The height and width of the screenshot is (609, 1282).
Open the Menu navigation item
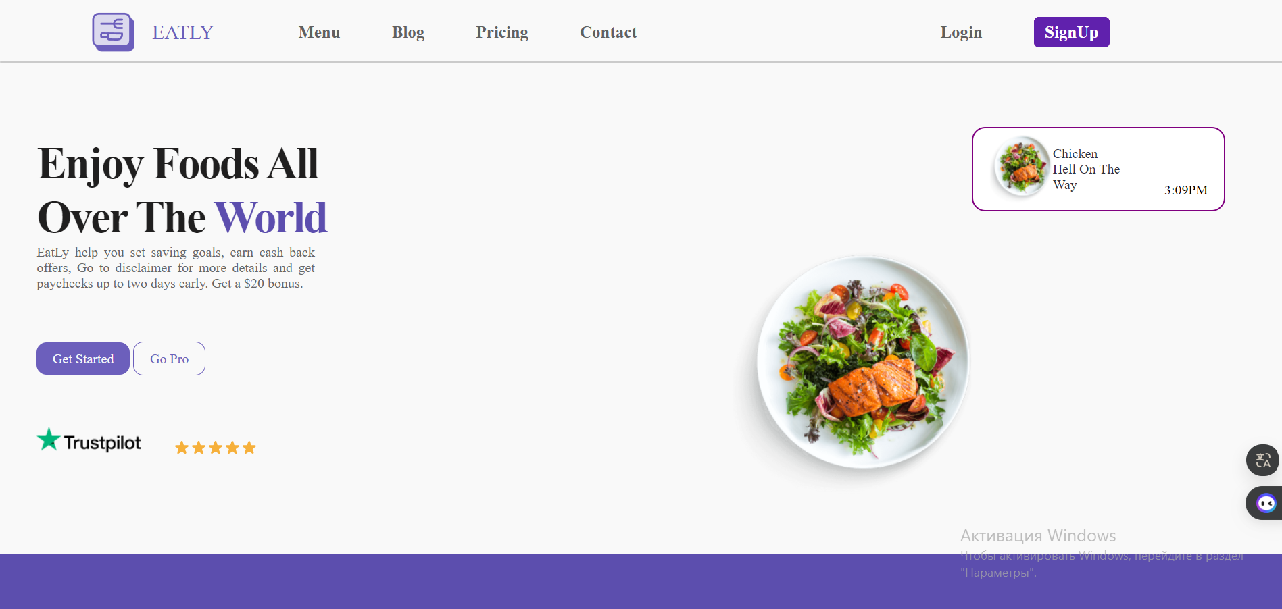click(x=319, y=32)
